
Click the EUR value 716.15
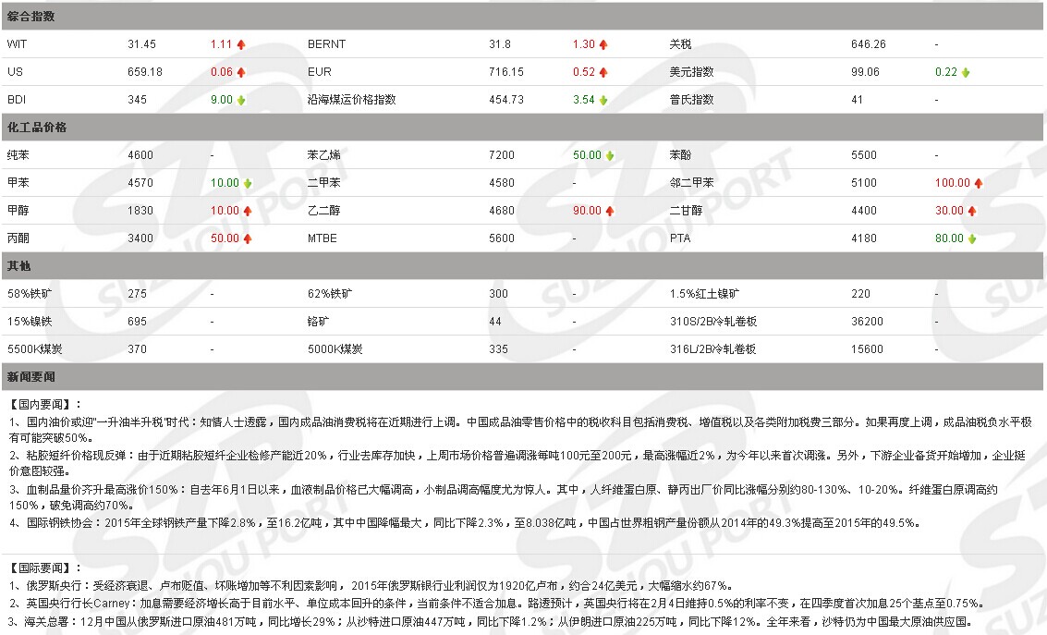(506, 71)
